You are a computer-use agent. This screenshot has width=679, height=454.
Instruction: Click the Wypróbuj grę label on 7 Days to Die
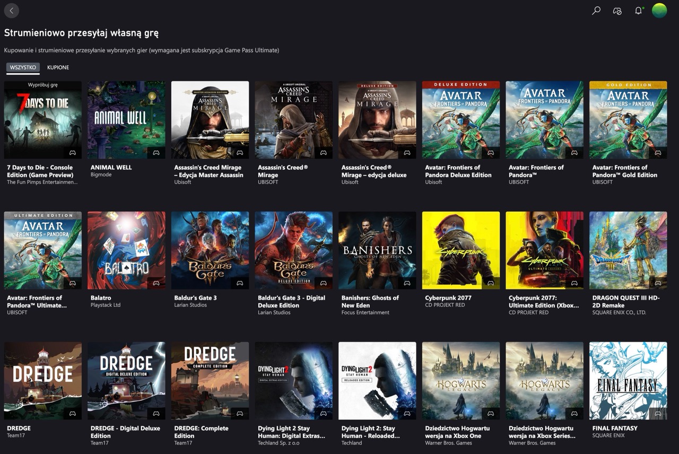(43, 85)
